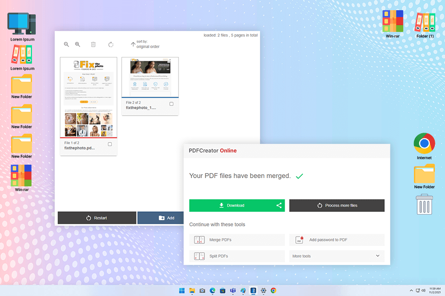This screenshot has width=445, height=296.
Task: Select the fixthephoto_1.... file thumbnail
Action: tap(150, 77)
